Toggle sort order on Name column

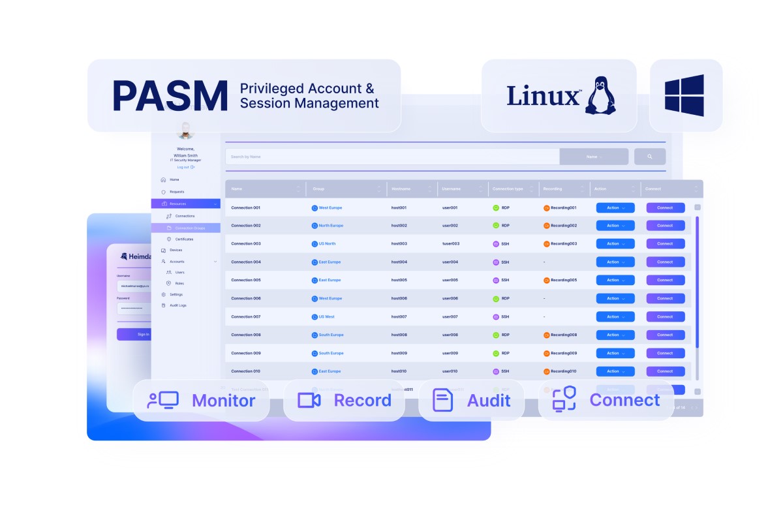point(298,189)
